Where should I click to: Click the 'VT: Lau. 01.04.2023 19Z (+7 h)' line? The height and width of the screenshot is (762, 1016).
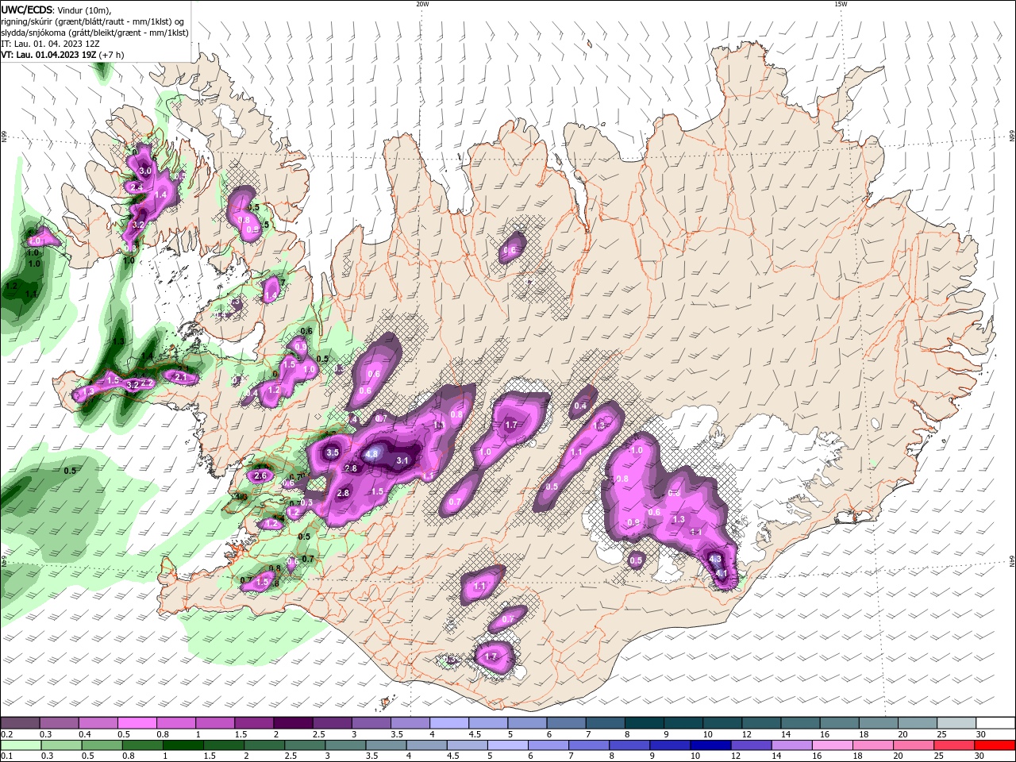[62, 55]
